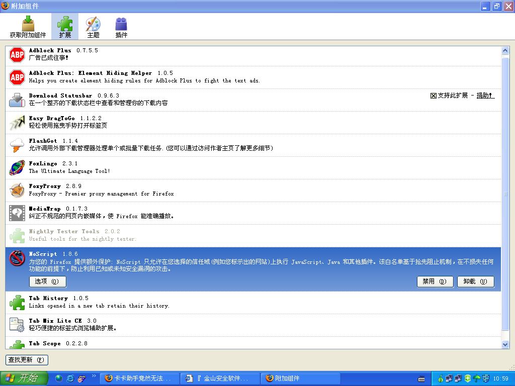515x386 pixels.
Task: Click the green shield tray icon
Action: click(467, 378)
